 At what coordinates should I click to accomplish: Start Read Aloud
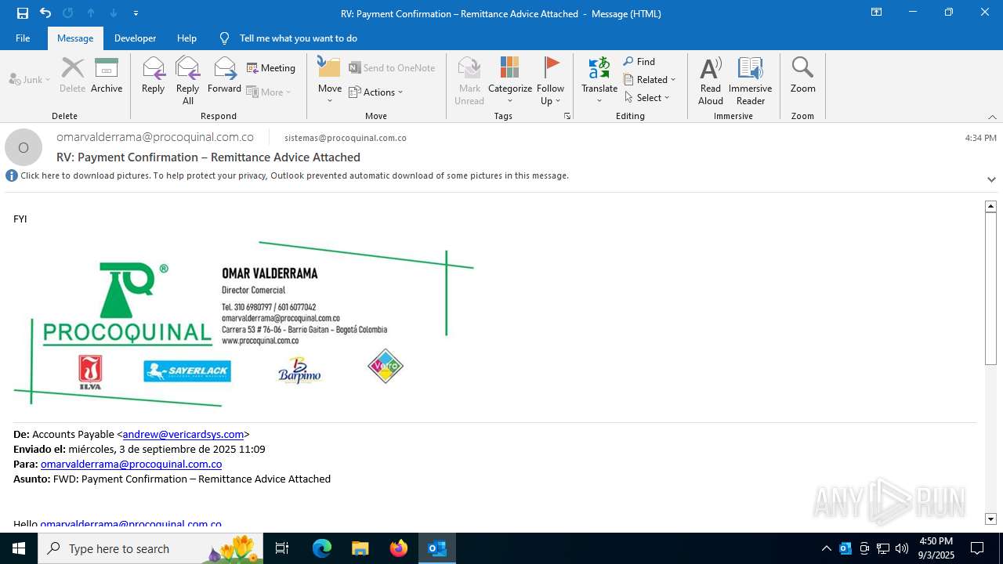click(x=711, y=81)
